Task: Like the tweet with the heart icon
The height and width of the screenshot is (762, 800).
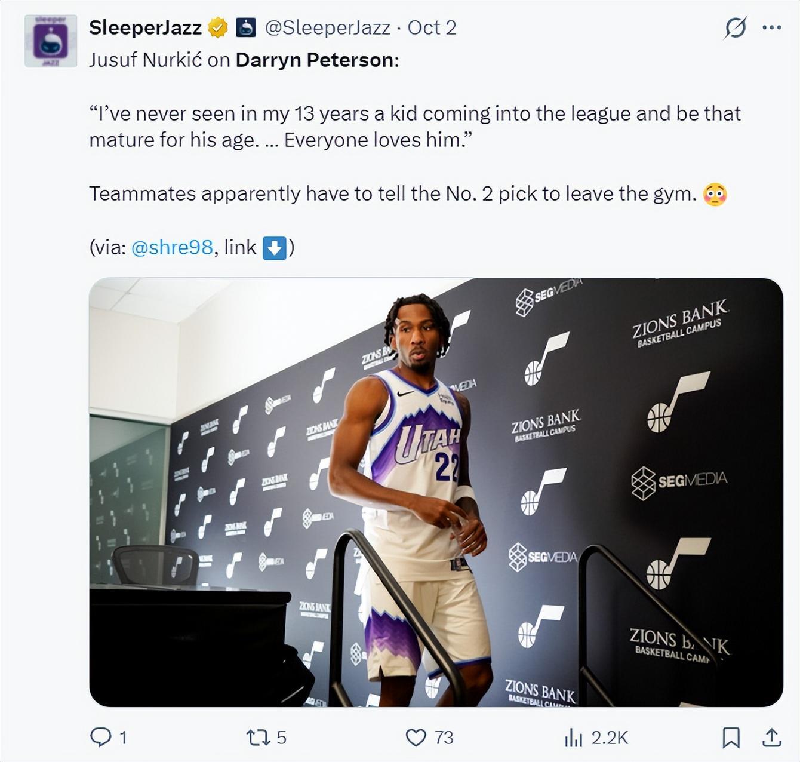Action: [x=416, y=738]
